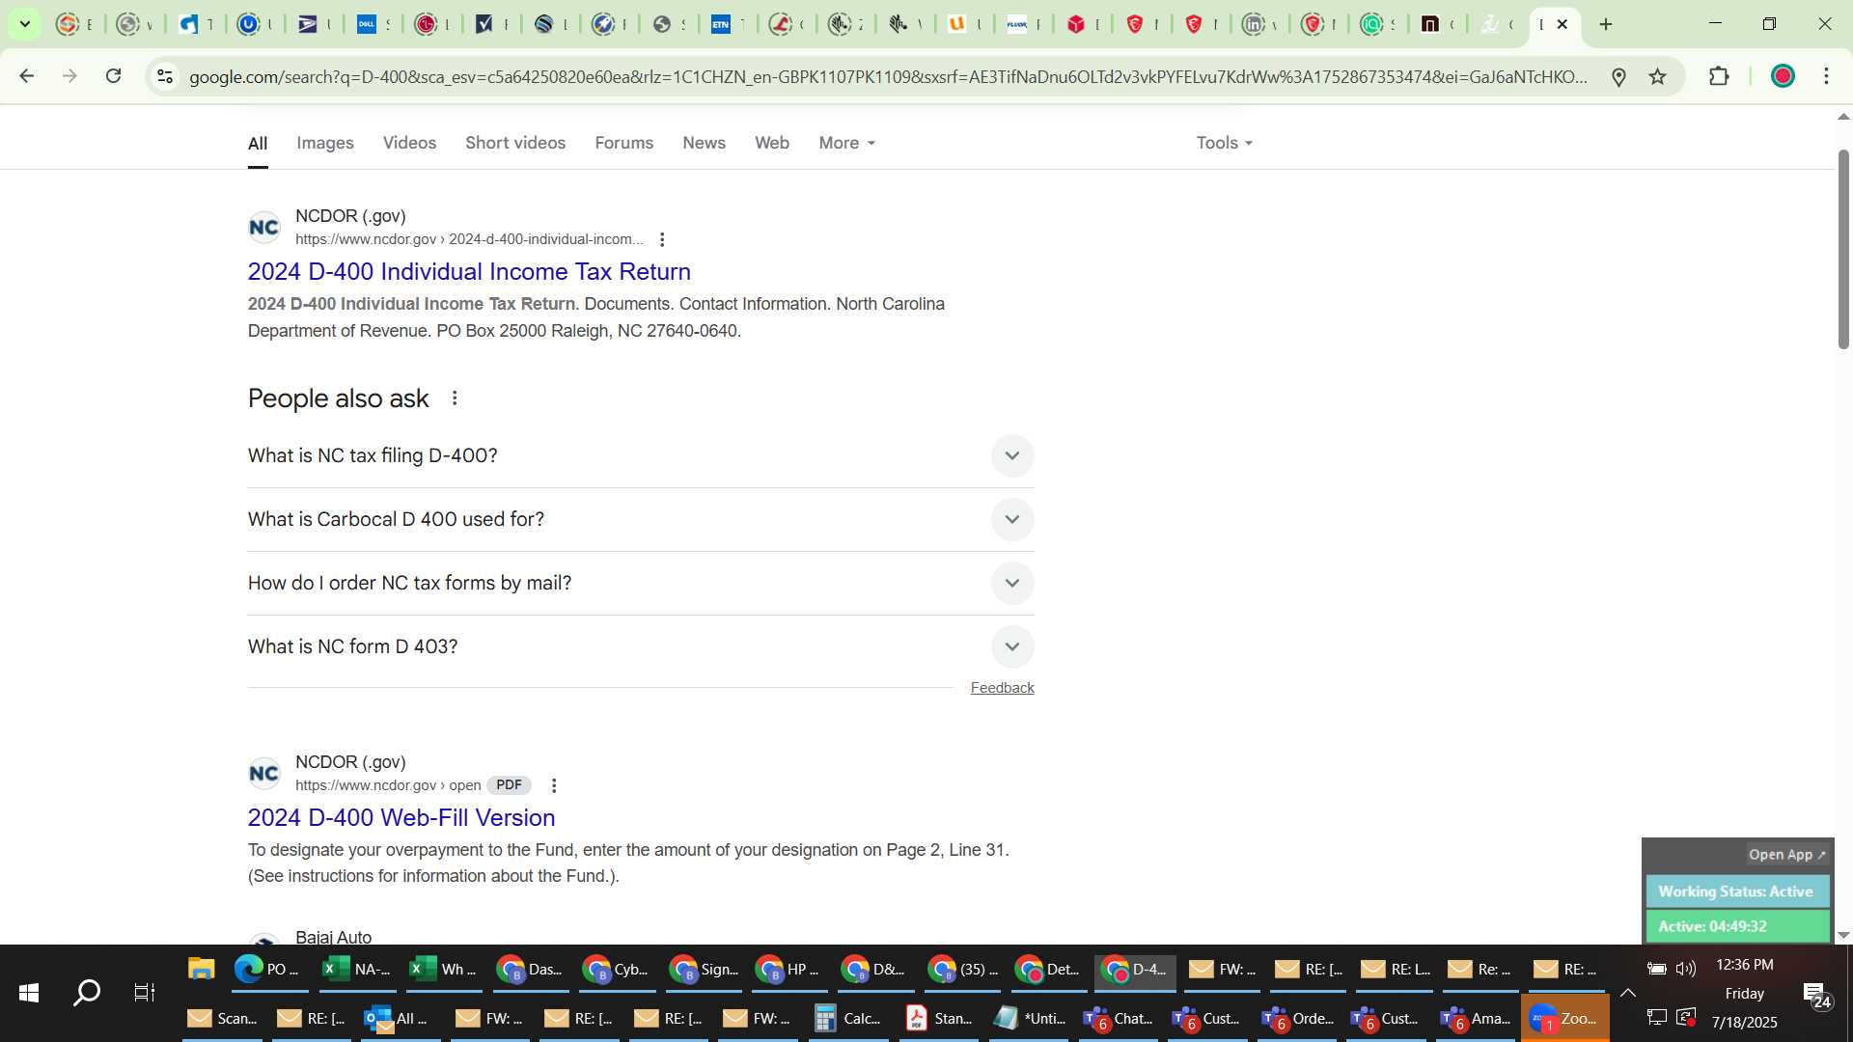Open Chrome profile avatar
The image size is (1853, 1042).
tap(1783, 76)
